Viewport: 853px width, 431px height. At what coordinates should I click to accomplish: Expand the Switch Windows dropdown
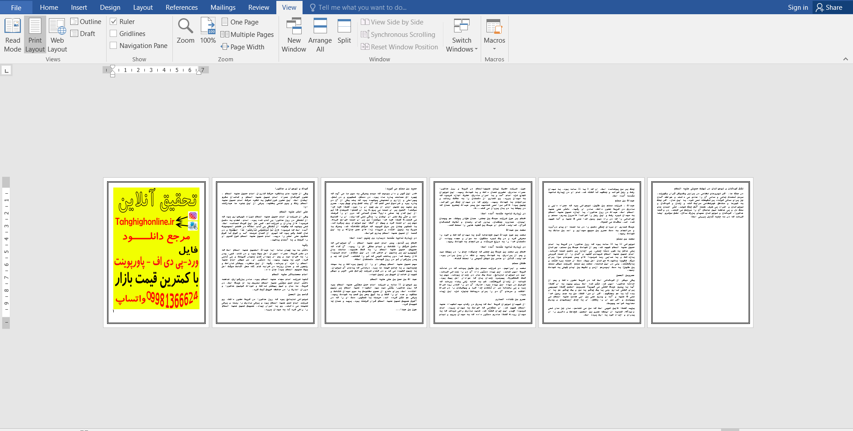click(x=462, y=35)
